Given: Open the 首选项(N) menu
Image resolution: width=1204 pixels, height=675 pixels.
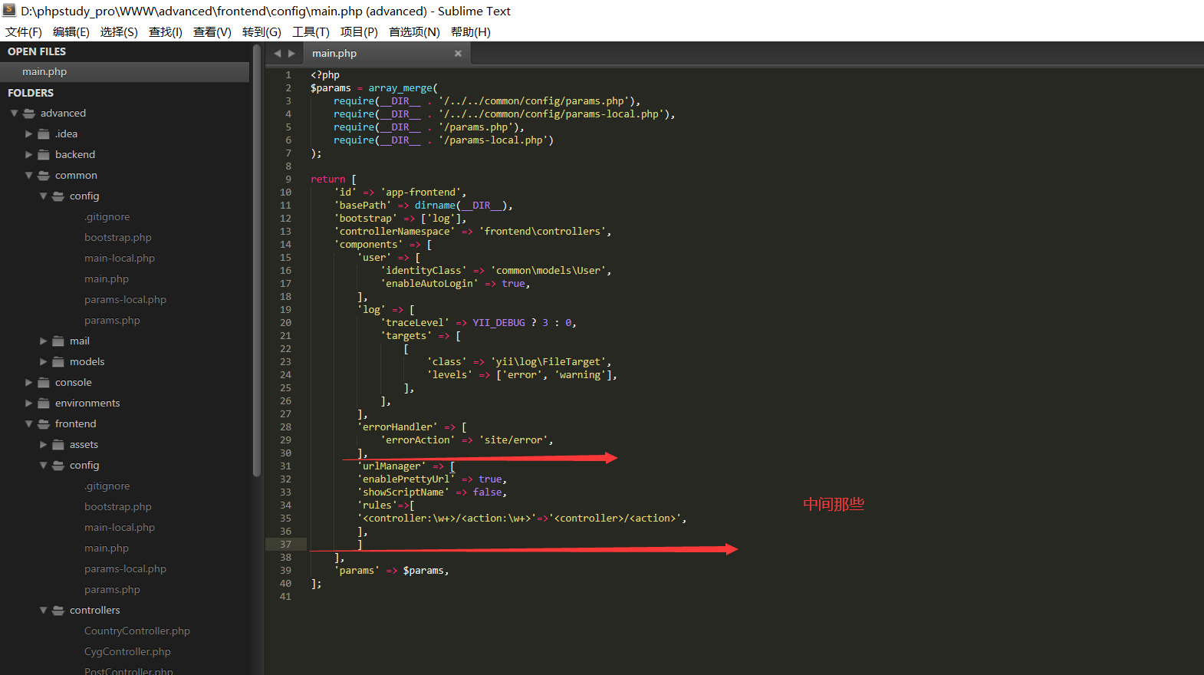Looking at the screenshot, I should tap(414, 31).
